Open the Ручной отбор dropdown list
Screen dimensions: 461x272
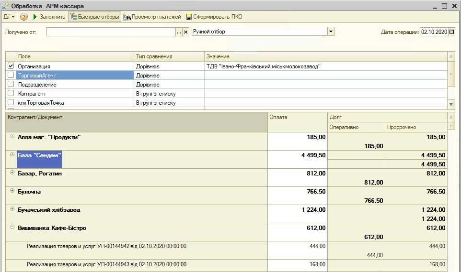click(331, 32)
